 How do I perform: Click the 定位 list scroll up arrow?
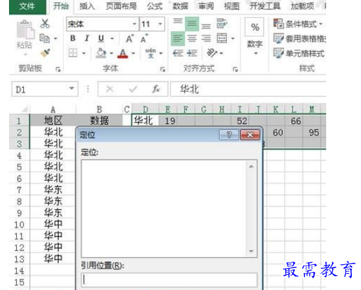point(251,167)
